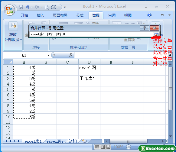The height and width of the screenshot is (152, 176).
Task: Click the reference range input field
Action: coord(91,34)
